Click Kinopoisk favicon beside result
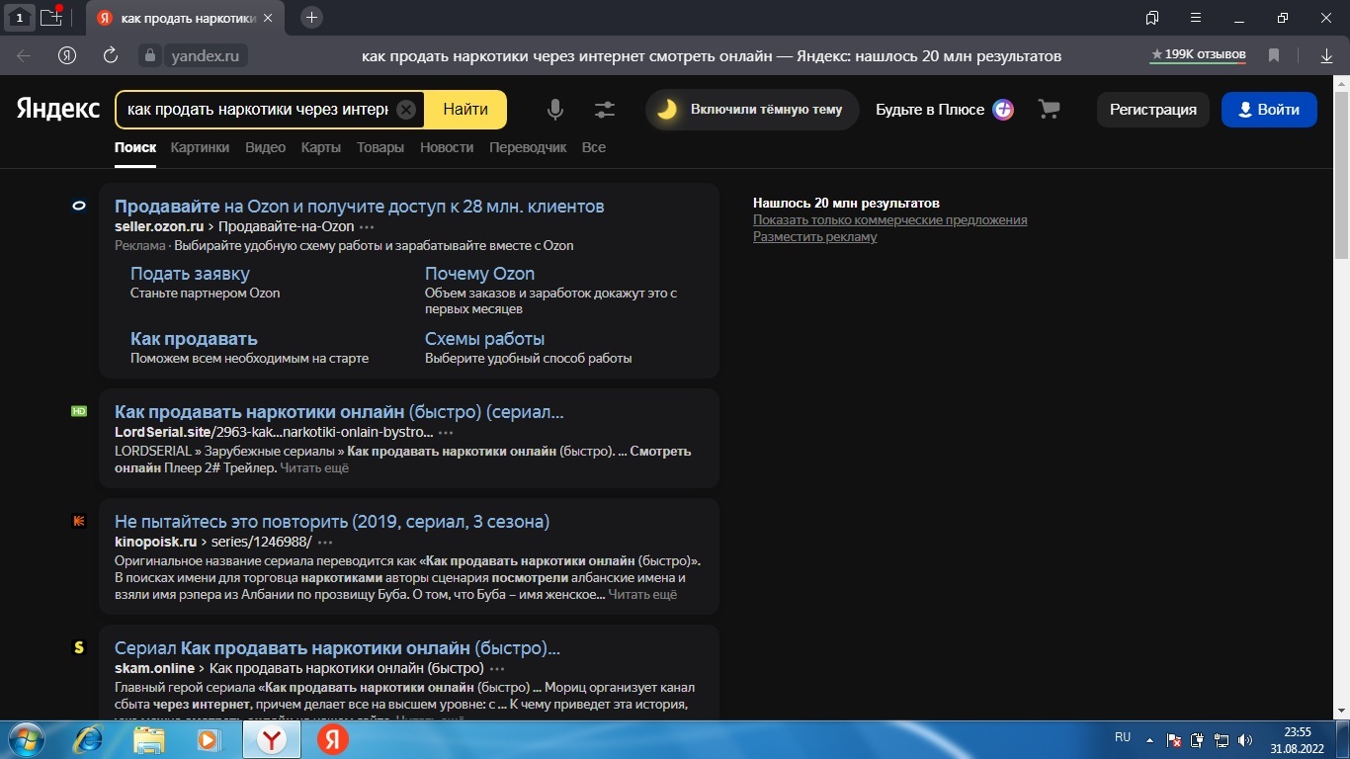Screen dimensions: 1350x759 pos(79,521)
